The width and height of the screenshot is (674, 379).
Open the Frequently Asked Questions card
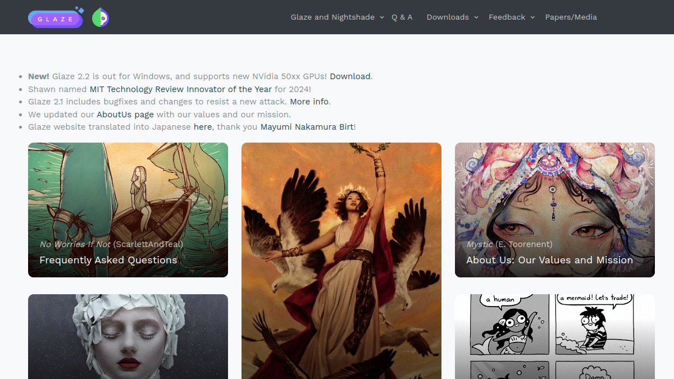[x=128, y=210]
